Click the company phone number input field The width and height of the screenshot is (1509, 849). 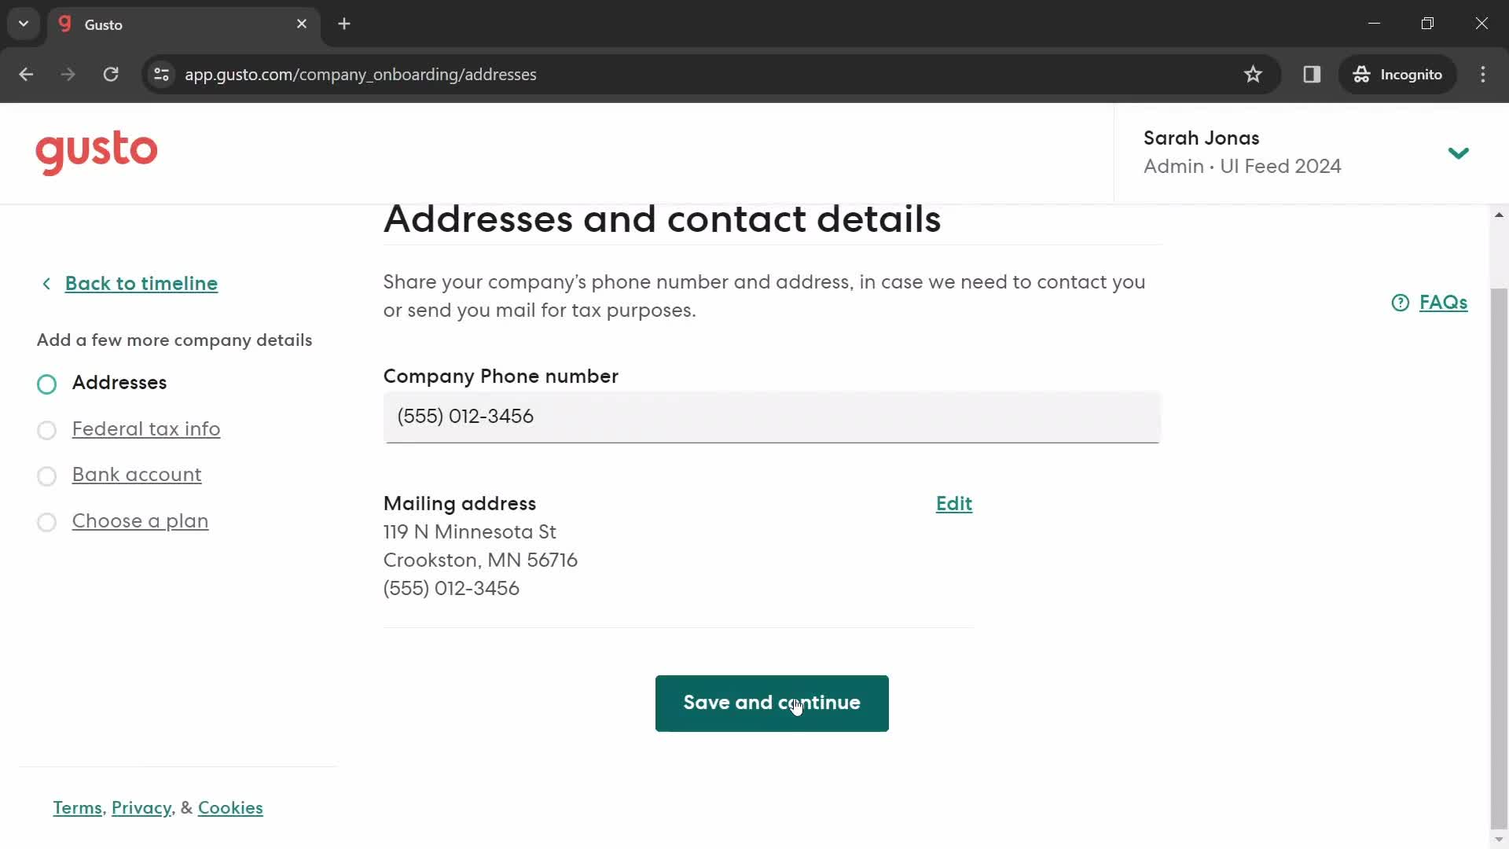coord(771,416)
